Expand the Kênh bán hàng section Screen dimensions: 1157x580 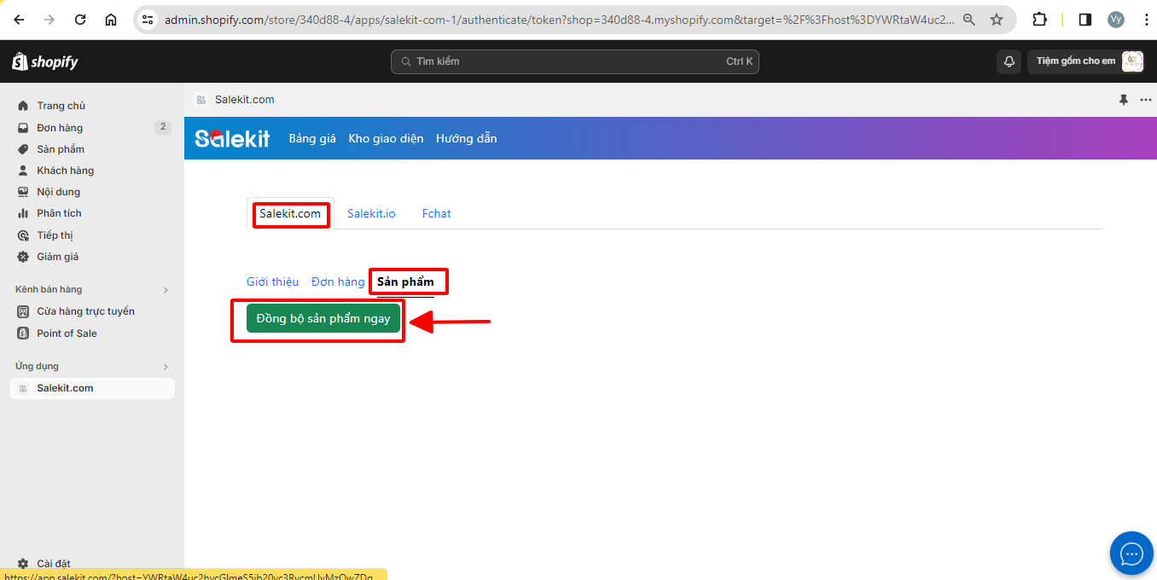(166, 290)
